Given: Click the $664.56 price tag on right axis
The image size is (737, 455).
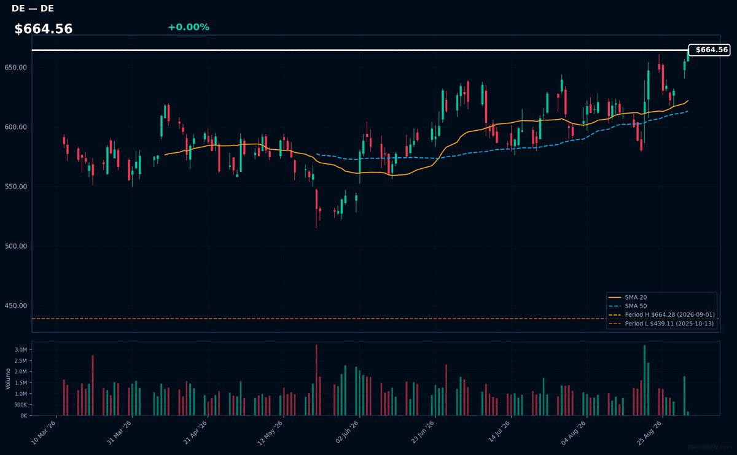Looking at the screenshot, I should click(709, 50).
